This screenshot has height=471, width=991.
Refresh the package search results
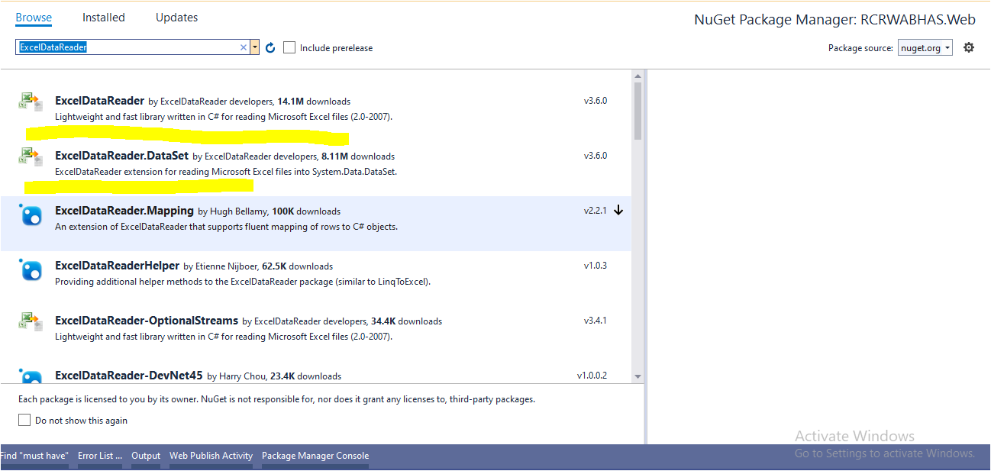click(270, 47)
